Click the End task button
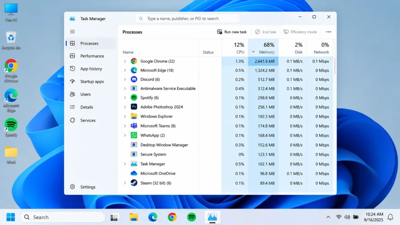Screen dimensions: 400x225 point(266,32)
